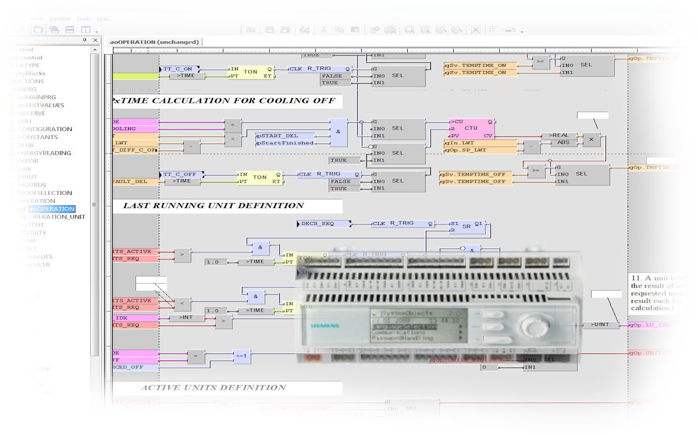
Task: Click the first window layout icon
Action: (38, 30)
